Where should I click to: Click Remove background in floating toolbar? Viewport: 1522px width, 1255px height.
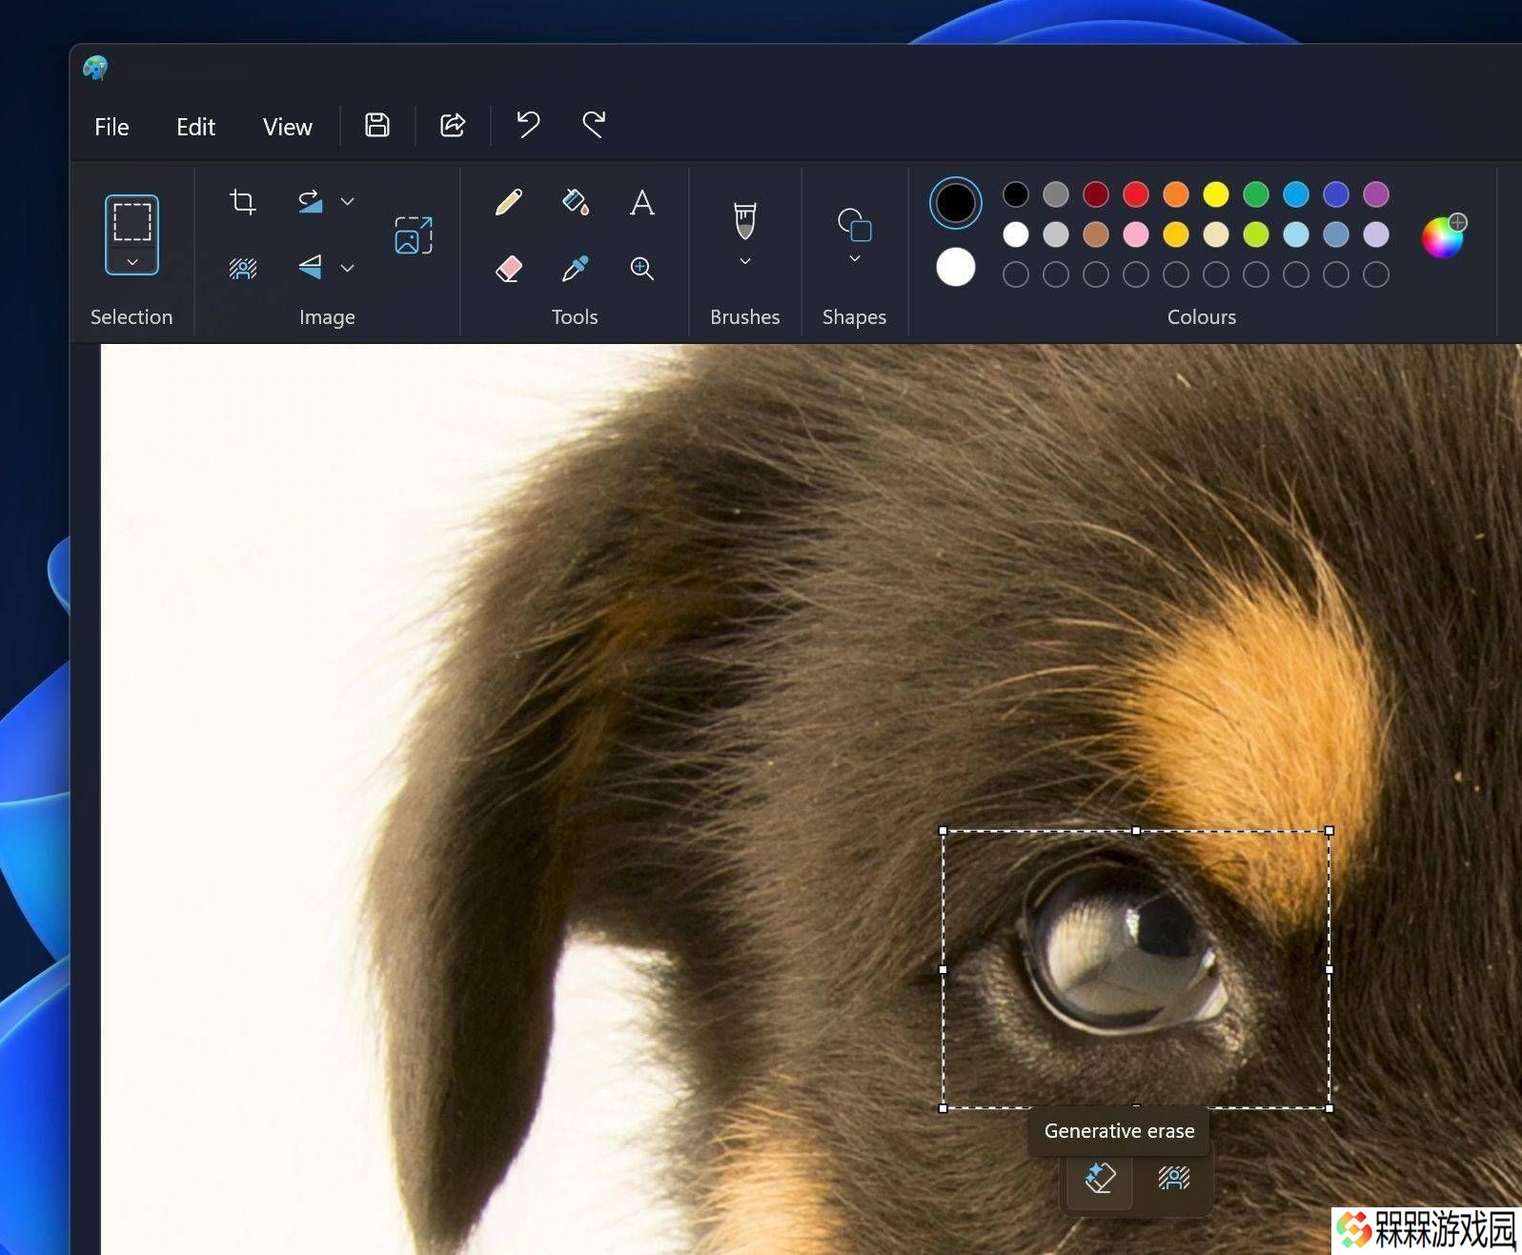(x=1174, y=1179)
